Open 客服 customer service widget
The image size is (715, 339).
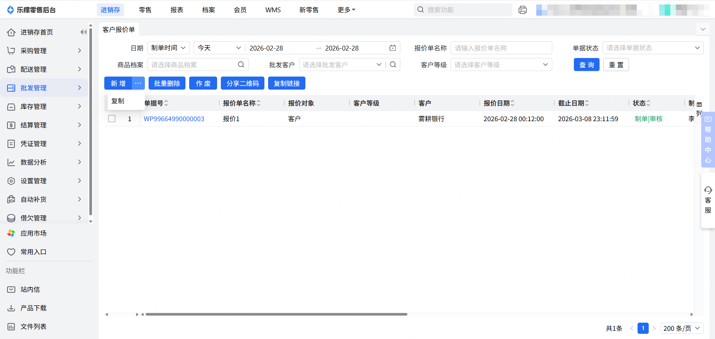point(708,200)
